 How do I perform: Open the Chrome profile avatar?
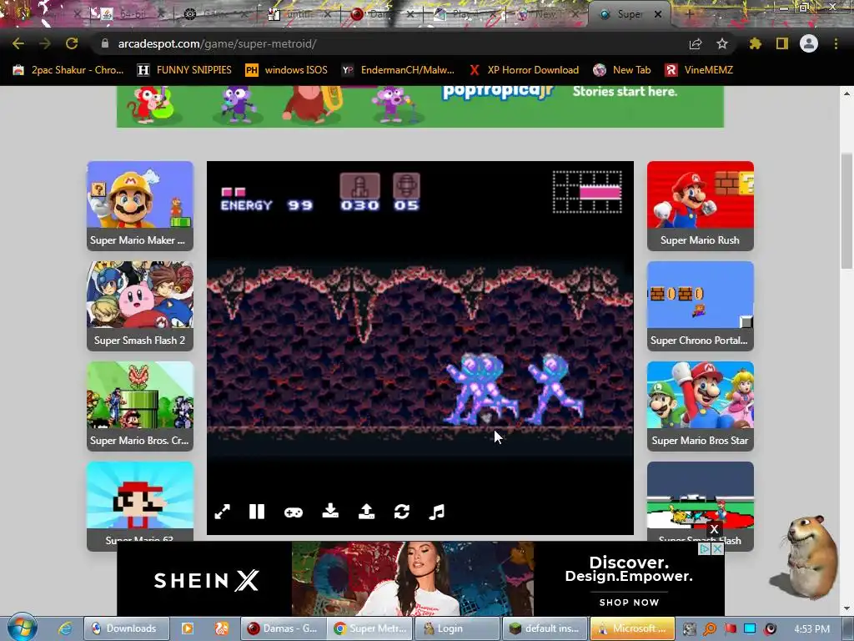(x=809, y=43)
